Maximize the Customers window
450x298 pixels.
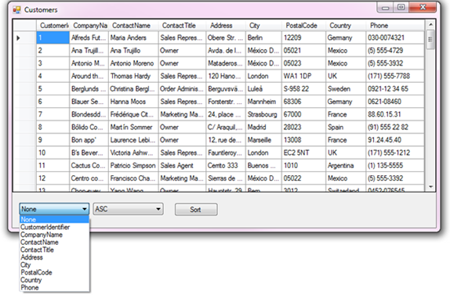click(401, 8)
